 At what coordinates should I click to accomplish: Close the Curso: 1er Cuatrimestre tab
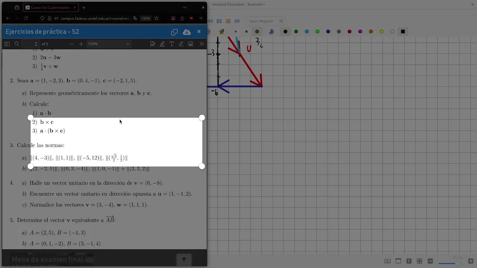[x=75, y=7]
